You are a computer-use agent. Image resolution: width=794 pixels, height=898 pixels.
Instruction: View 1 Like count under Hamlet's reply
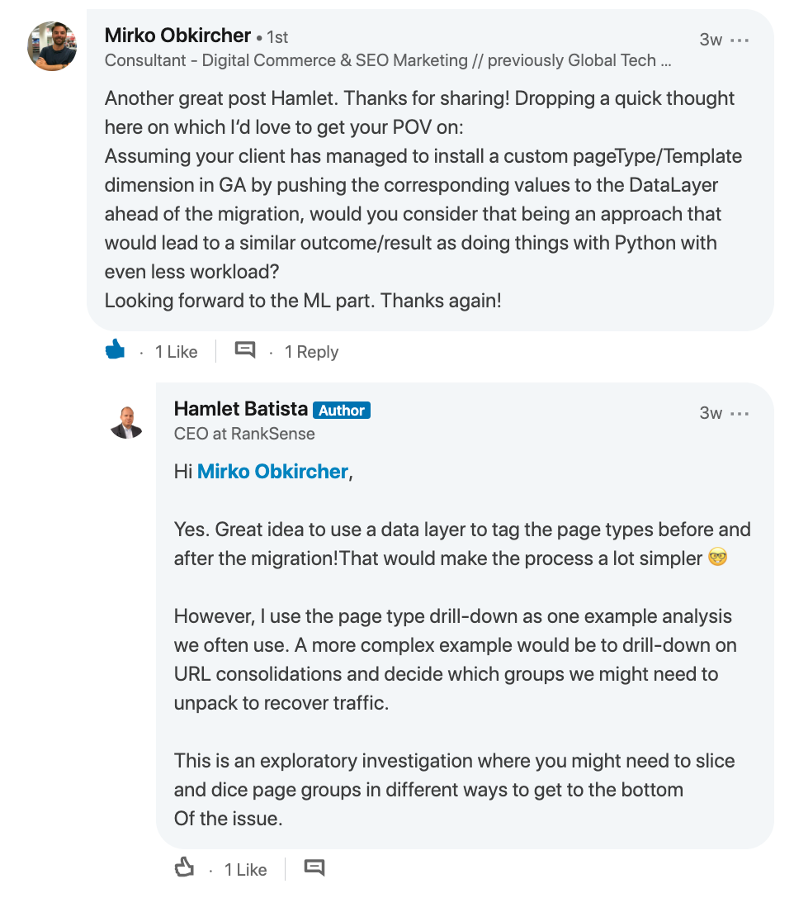[x=246, y=870]
